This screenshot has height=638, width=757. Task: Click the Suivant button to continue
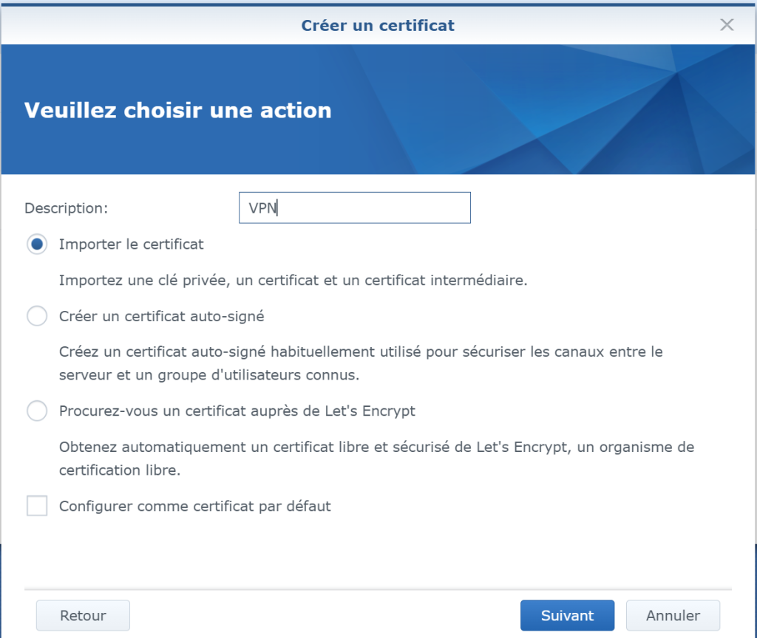point(567,615)
